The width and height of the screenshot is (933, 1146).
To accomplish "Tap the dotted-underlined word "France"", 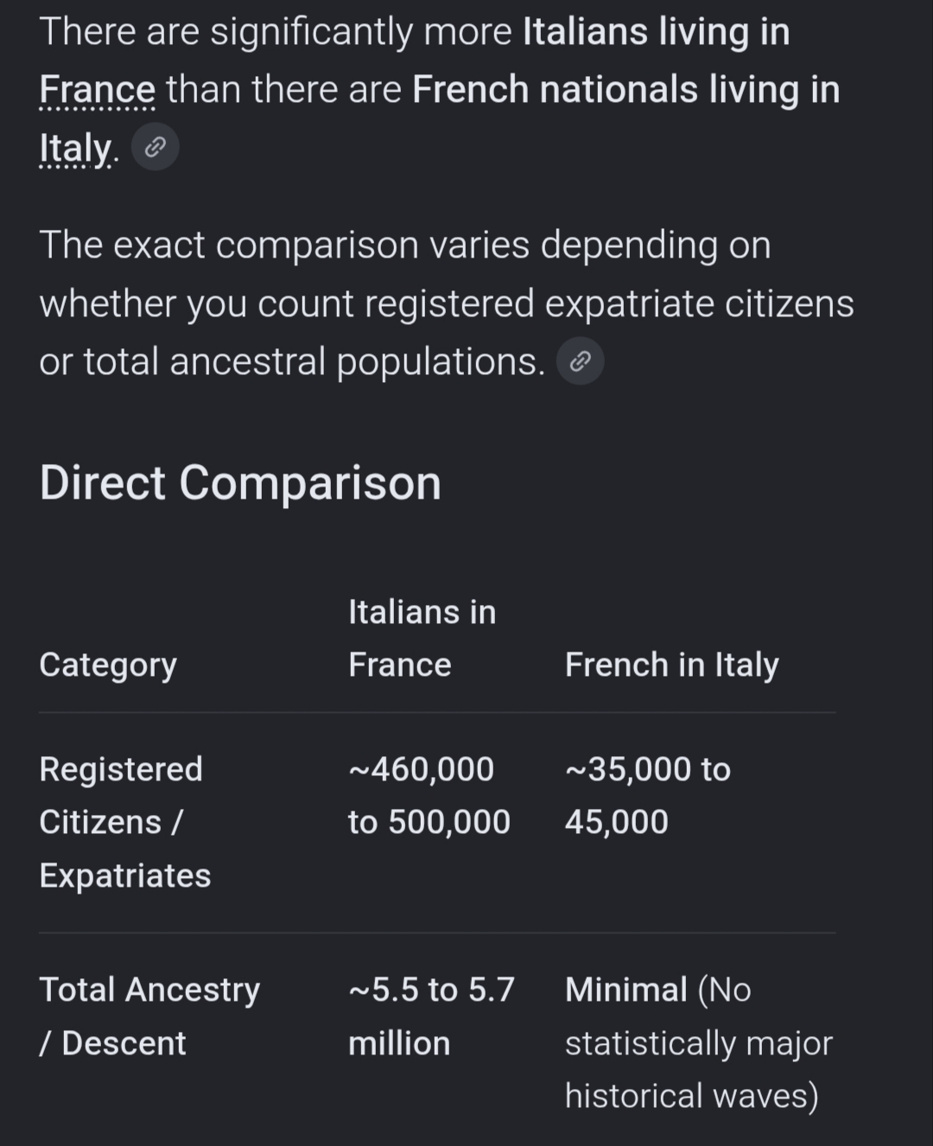I will point(98,90).
